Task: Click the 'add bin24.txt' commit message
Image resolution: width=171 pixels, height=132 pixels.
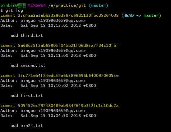Action: [x=27, y=126]
